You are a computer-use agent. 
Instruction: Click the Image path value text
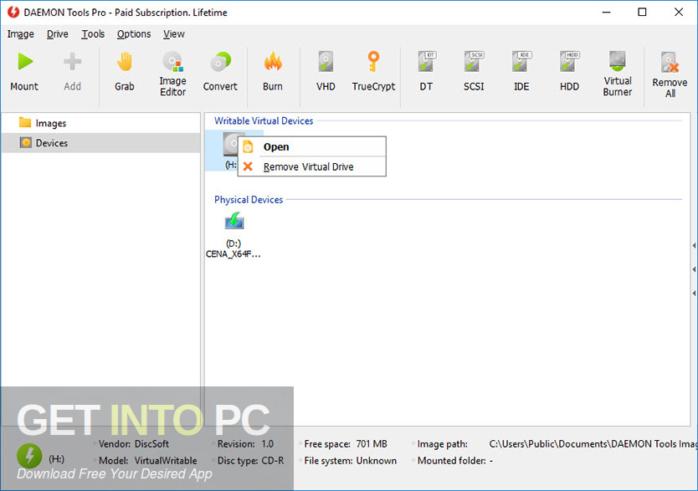coord(593,444)
